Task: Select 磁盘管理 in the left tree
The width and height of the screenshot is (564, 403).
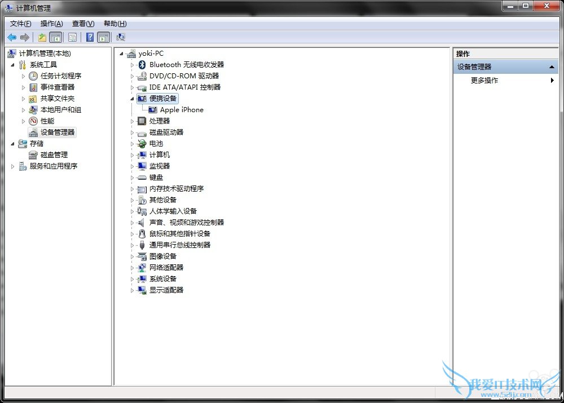Action: 54,155
